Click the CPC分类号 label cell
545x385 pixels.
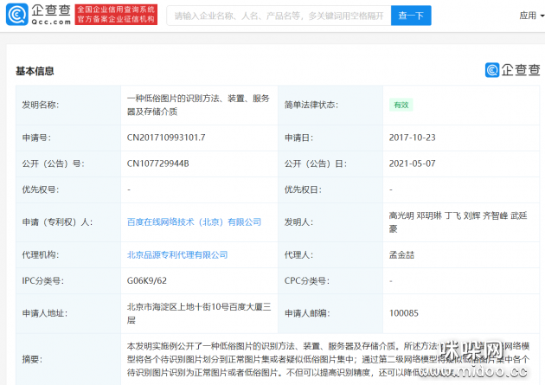(330, 281)
